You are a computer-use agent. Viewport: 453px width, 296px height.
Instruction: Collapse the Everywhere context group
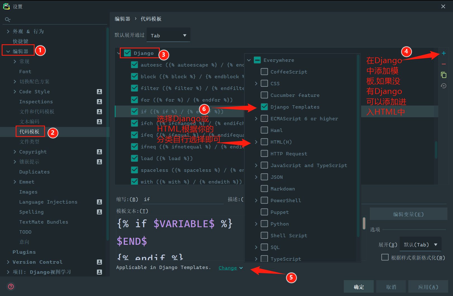(x=249, y=60)
